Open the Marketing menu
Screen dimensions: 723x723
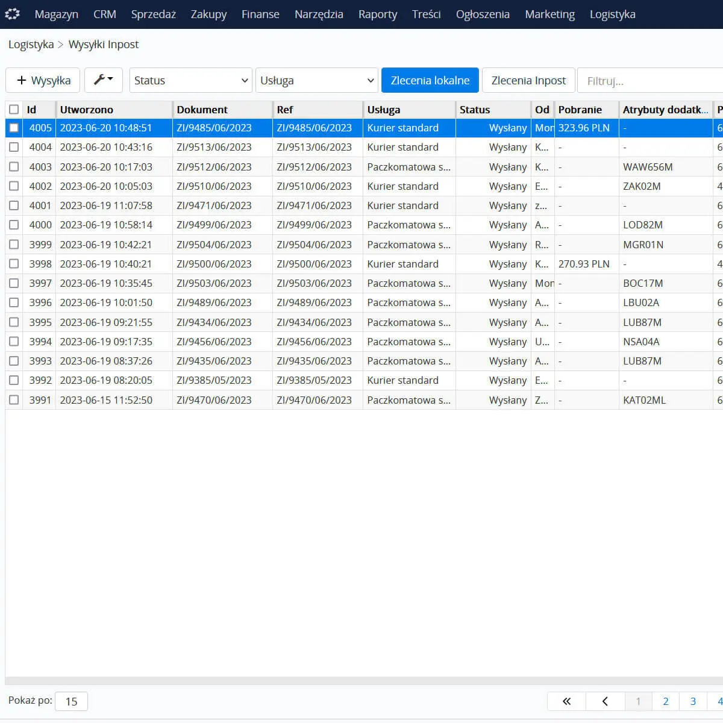pyautogui.click(x=550, y=14)
